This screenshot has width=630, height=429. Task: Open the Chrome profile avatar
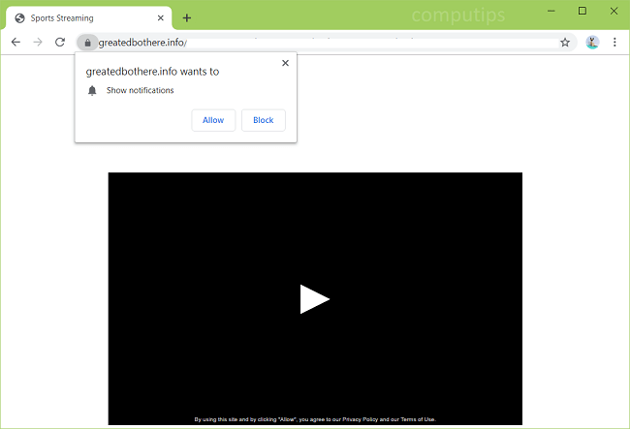pos(592,43)
